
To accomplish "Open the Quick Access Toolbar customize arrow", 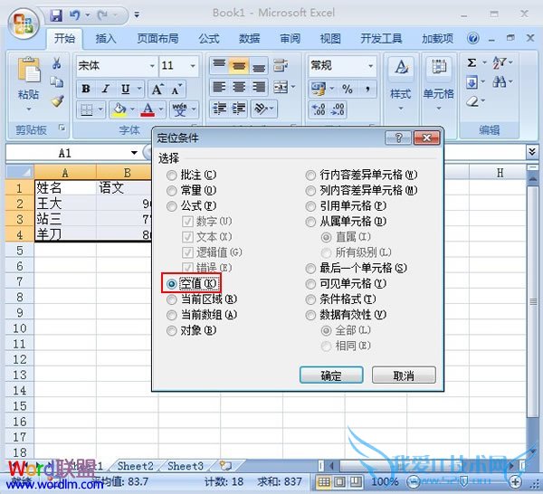I will [x=137, y=14].
